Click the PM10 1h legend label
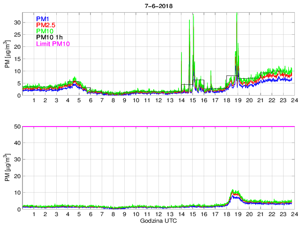The height and width of the screenshot is (225, 300). point(49,37)
